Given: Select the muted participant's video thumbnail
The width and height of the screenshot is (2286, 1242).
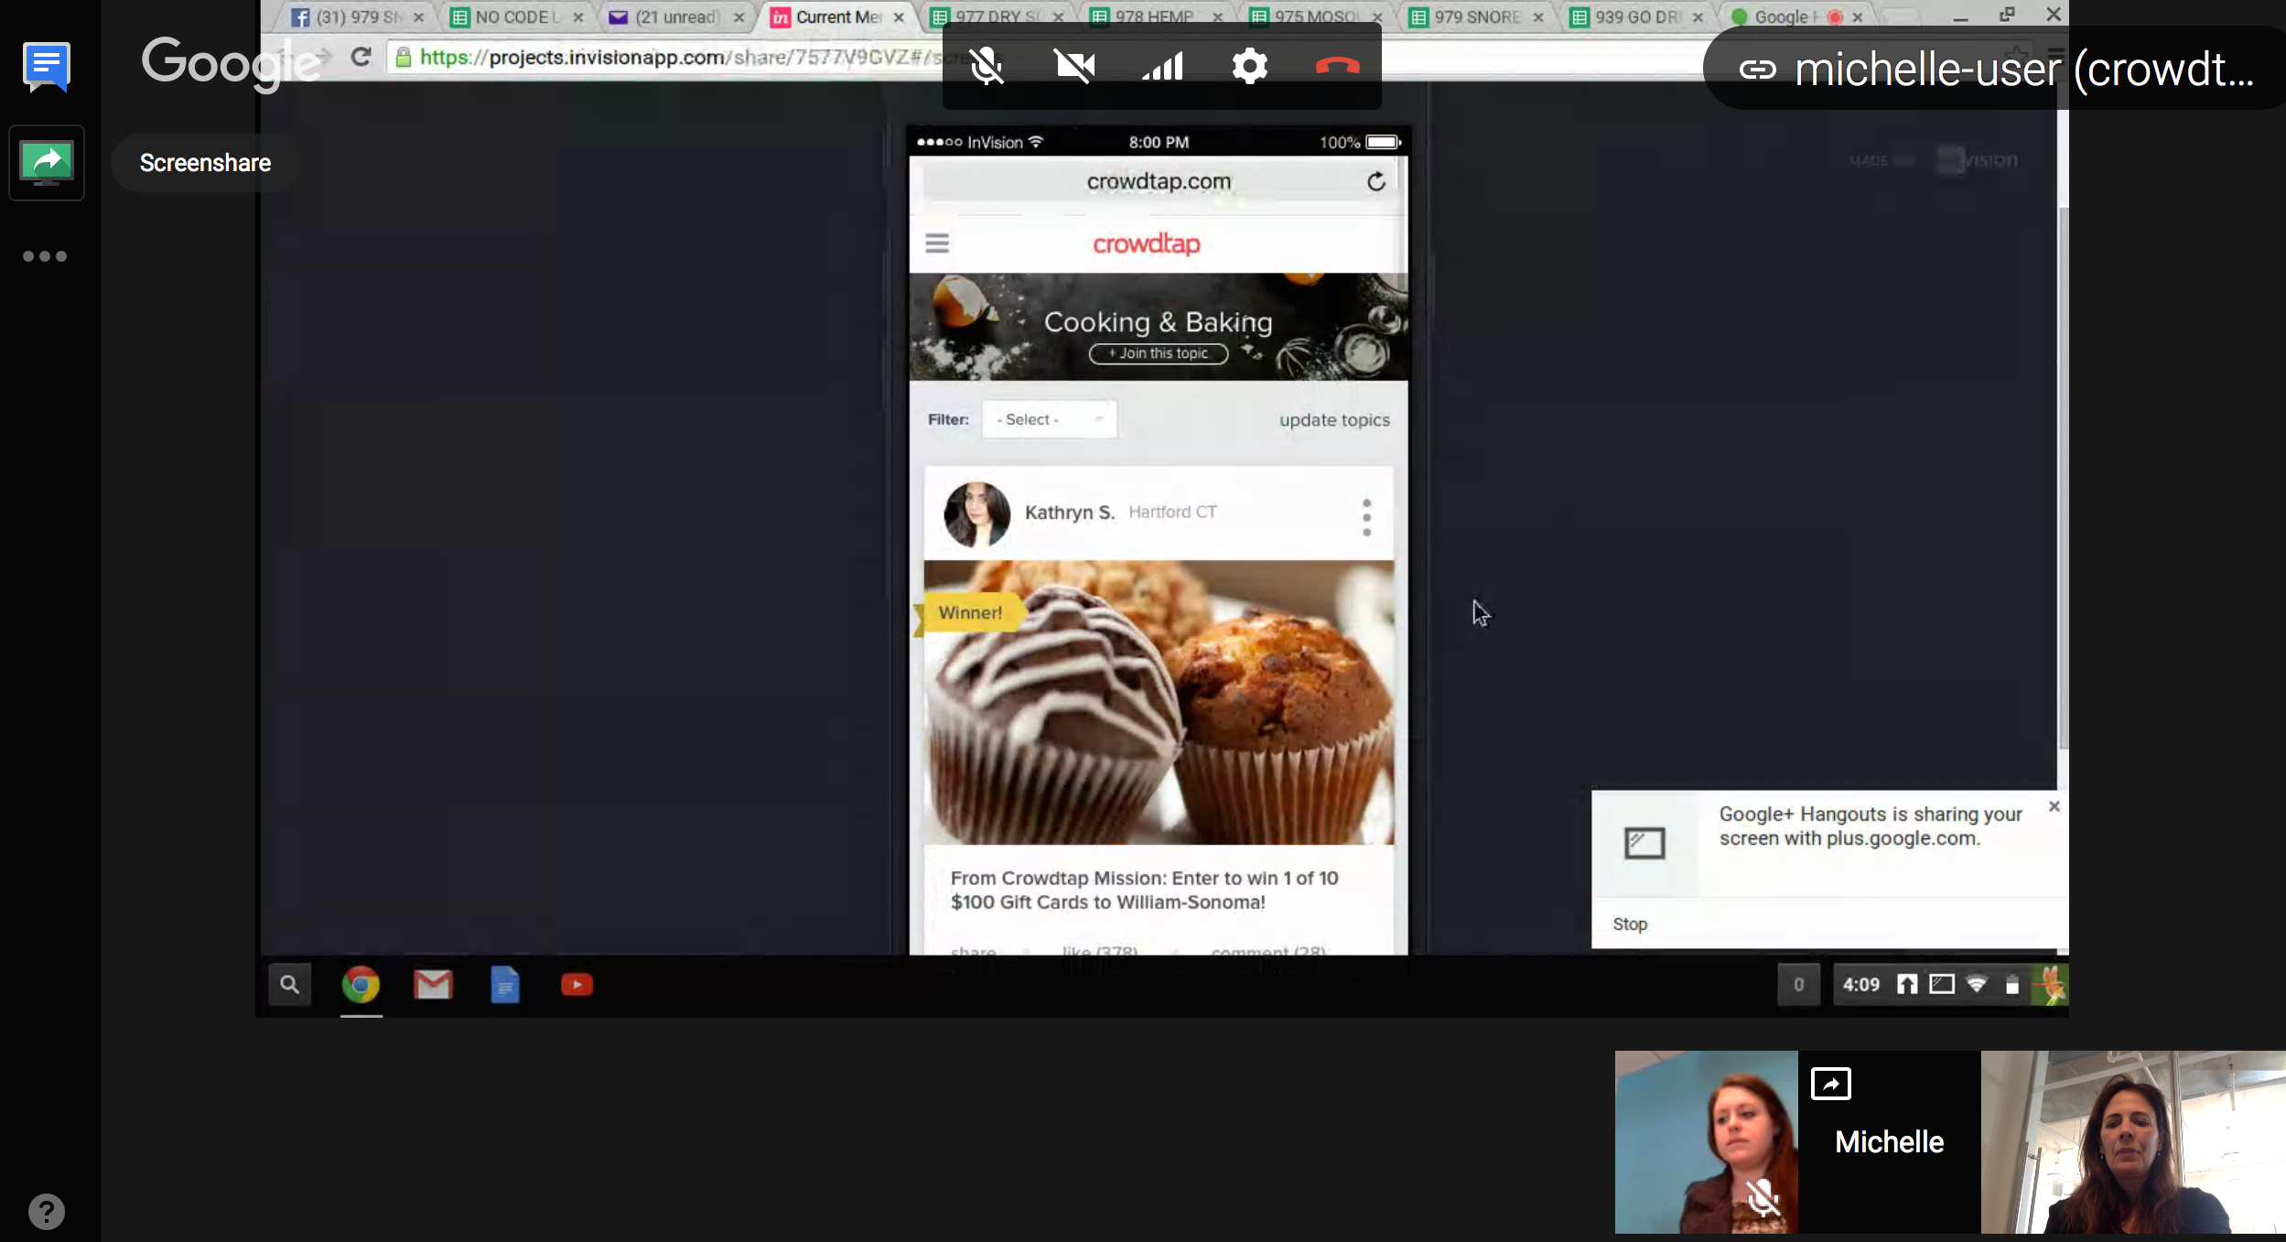Looking at the screenshot, I should [1706, 1141].
